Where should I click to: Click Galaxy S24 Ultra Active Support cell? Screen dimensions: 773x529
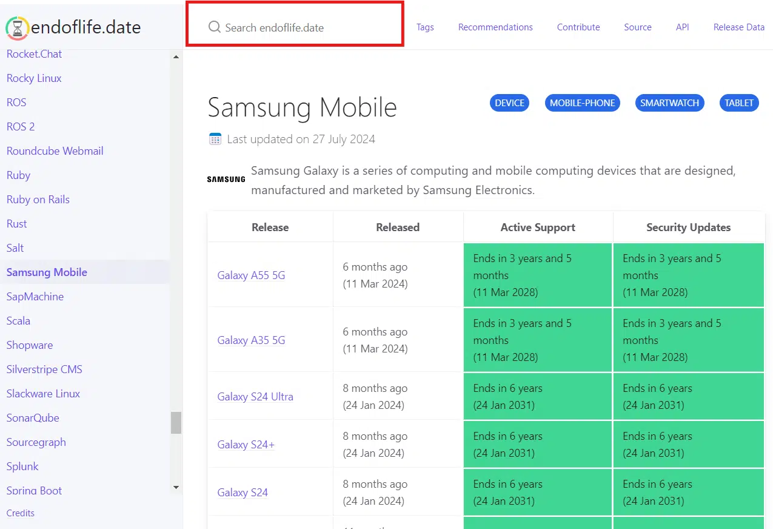point(538,396)
